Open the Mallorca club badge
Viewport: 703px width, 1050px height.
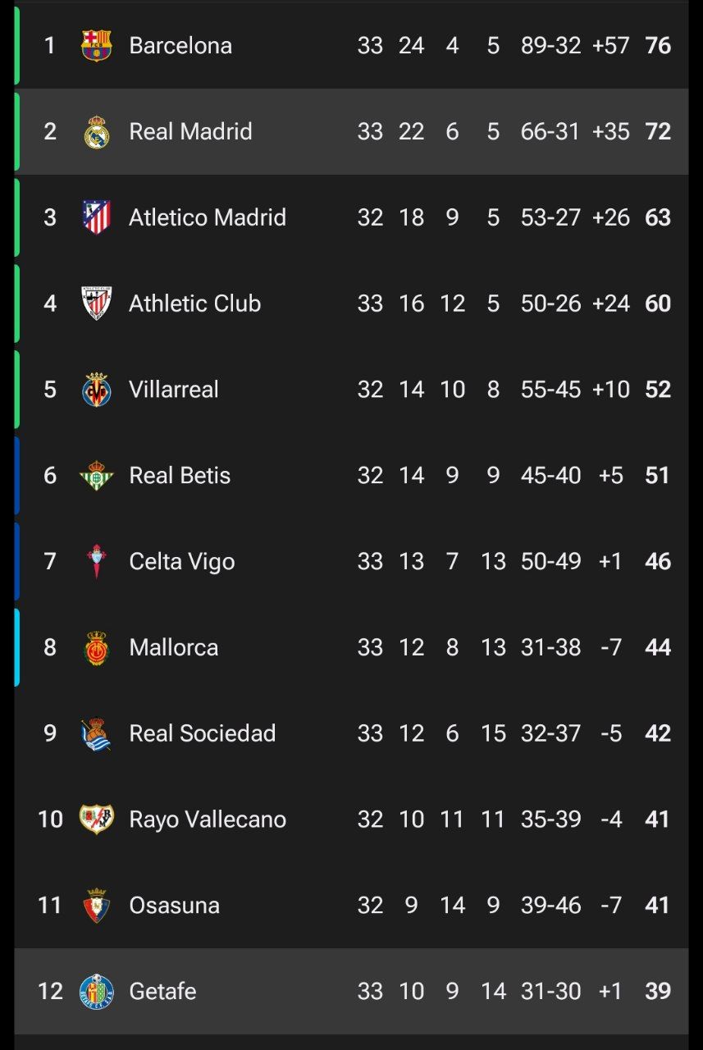click(x=97, y=648)
